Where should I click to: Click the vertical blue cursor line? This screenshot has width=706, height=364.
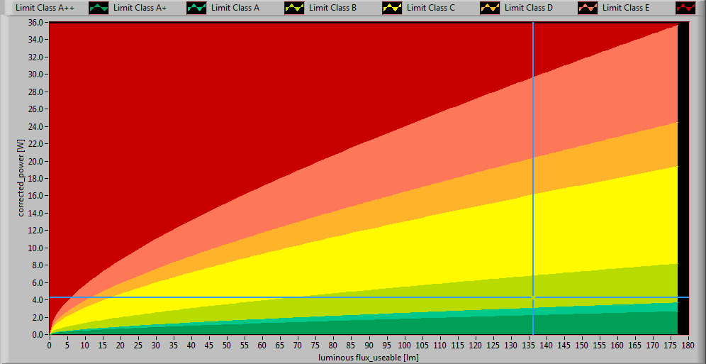533,142
